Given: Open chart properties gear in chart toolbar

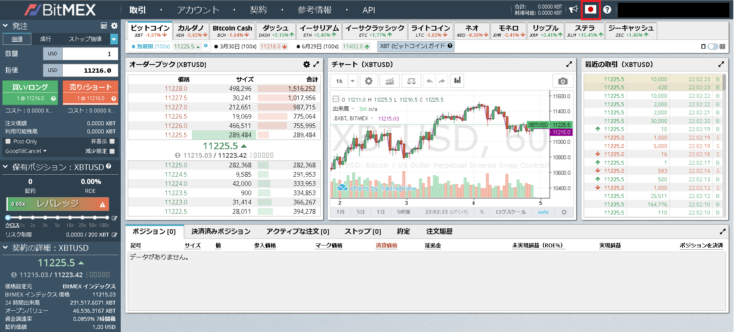Looking at the screenshot, I should pyautogui.click(x=369, y=81).
